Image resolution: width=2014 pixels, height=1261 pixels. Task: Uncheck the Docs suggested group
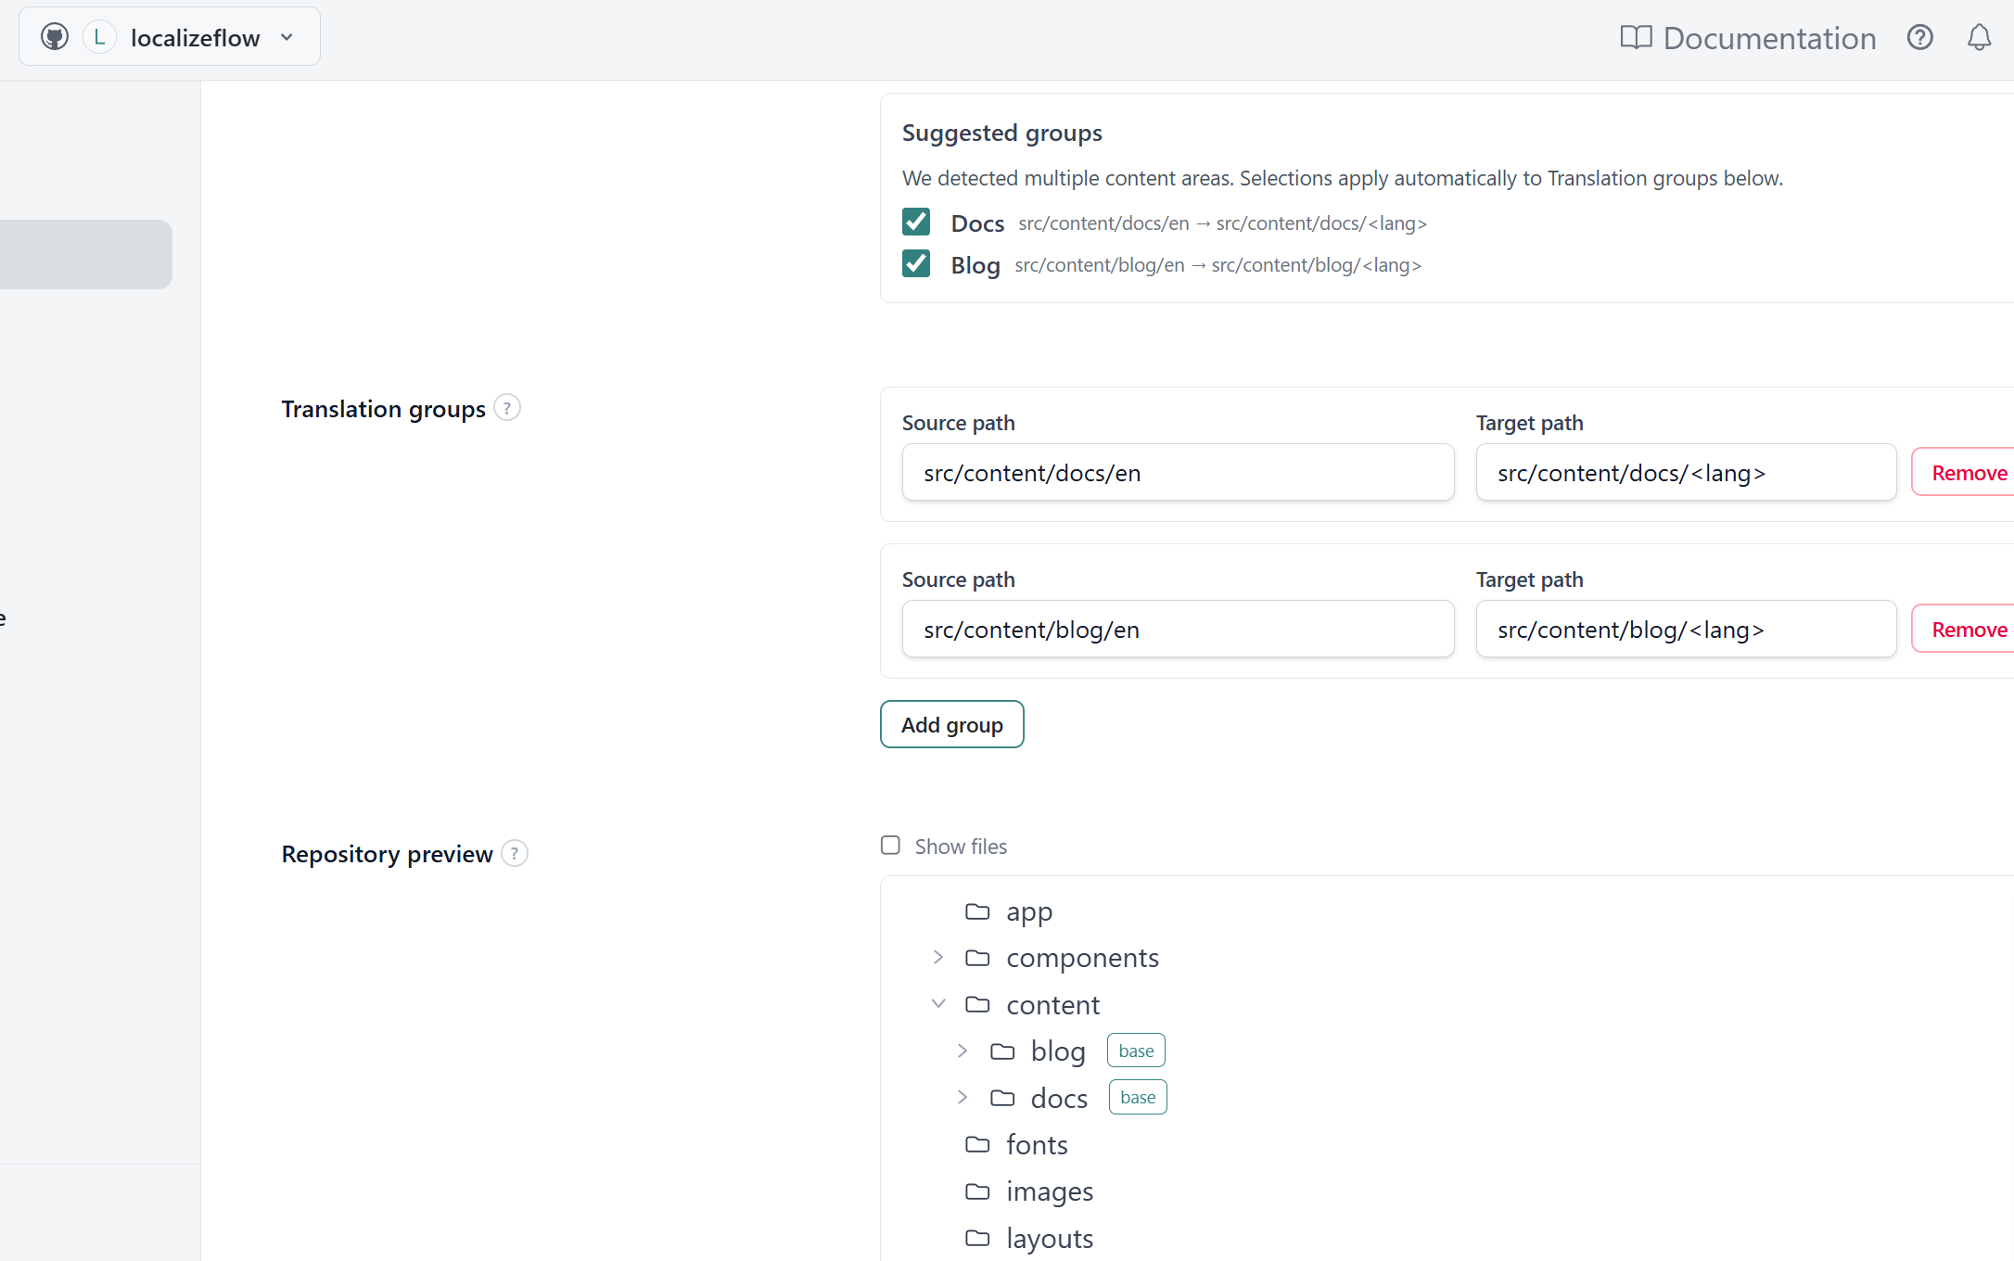click(x=916, y=222)
